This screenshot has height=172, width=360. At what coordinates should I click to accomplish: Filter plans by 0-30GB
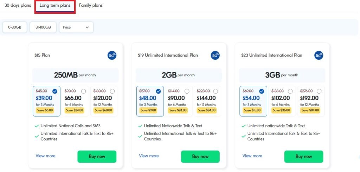(15, 27)
